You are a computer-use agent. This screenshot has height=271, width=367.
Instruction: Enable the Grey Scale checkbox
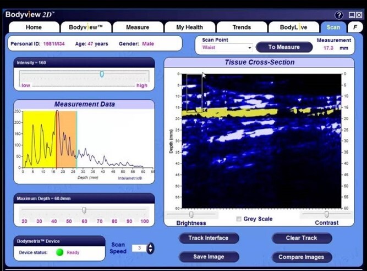(239, 219)
